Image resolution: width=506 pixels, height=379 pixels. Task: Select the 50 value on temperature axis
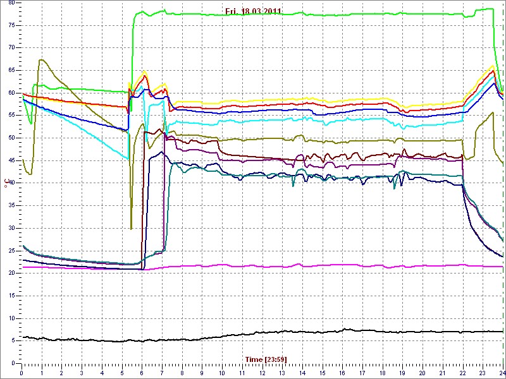click(x=11, y=138)
